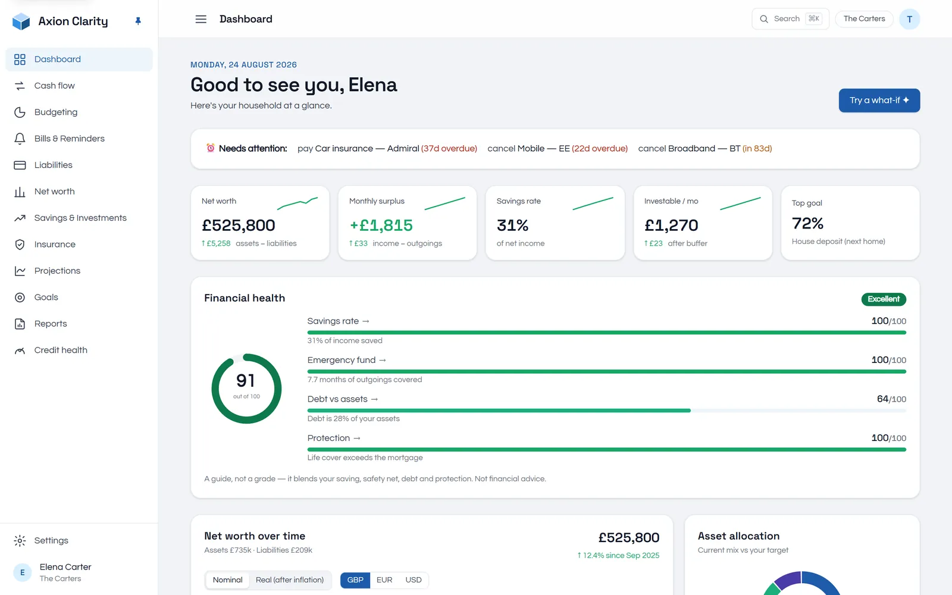The height and width of the screenshot is (595, 952).
Task: Click the Budgeting pie icon
Action: pyautogui.click(x=20, y=112)
